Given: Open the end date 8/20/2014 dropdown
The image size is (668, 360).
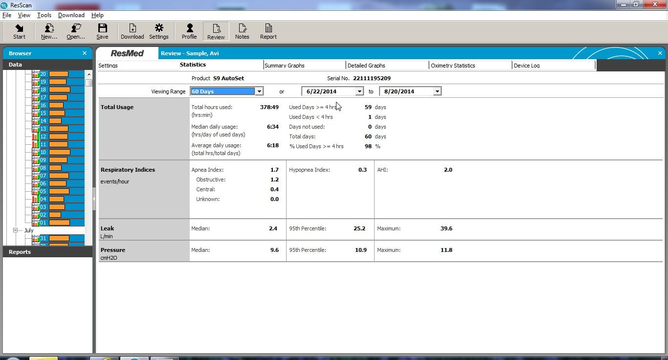Looking at the screenshot, I should 437,91.
